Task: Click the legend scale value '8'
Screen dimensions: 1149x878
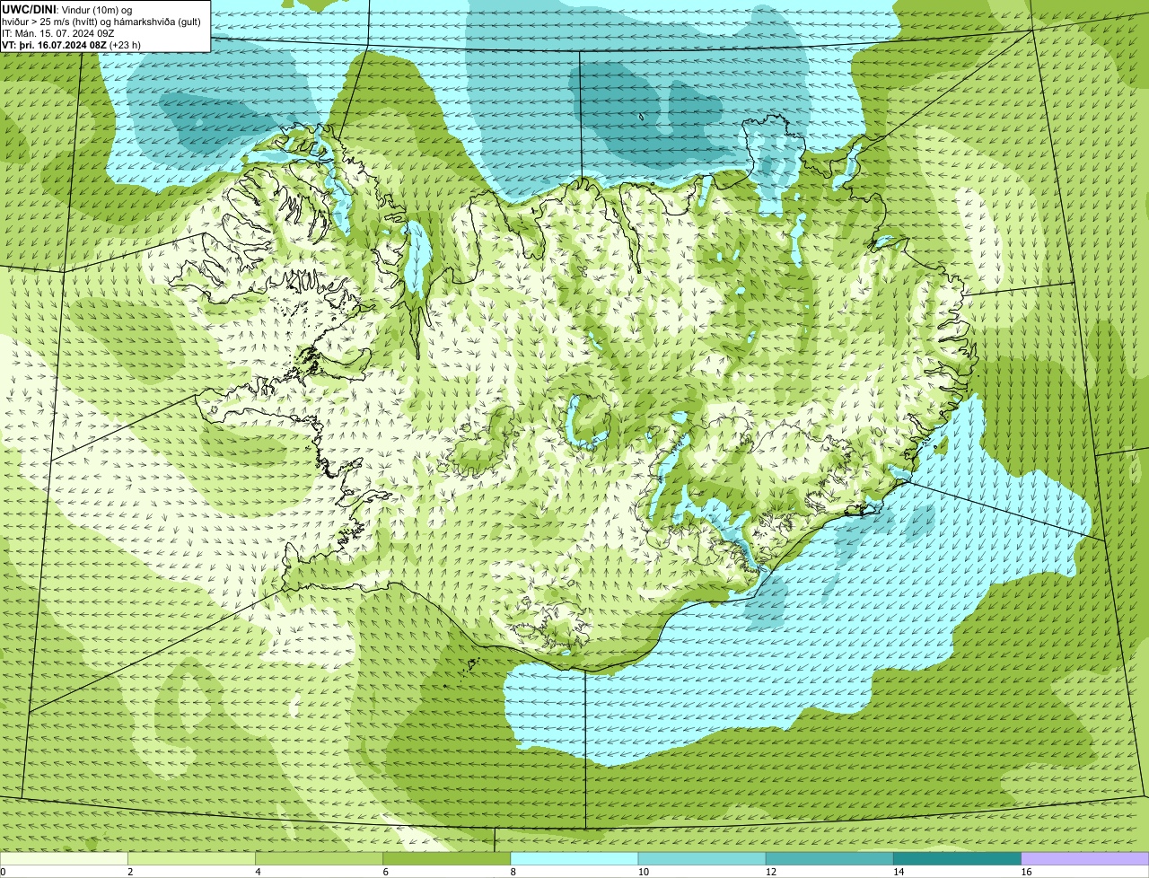Action: (513, 872)
